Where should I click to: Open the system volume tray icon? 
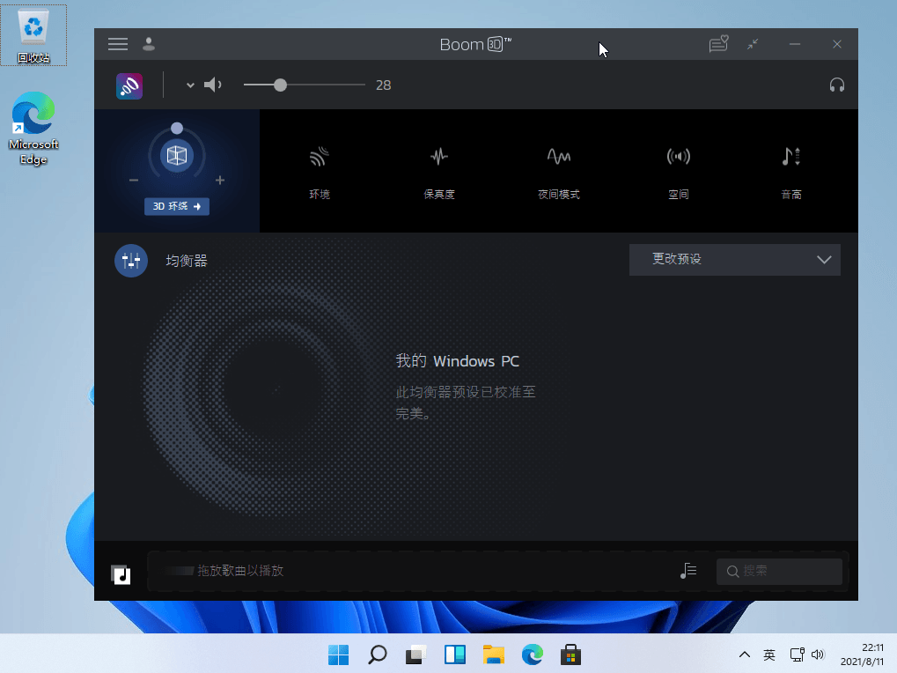[818, 655]
